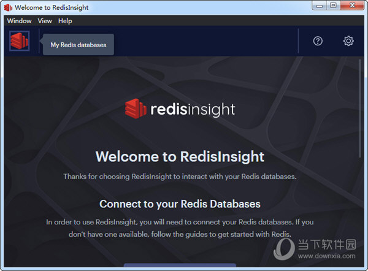This screenshot has height=271, width=368.
Task: Click the RedisInsight title bar app icon
Action: (x=8, y=7)
